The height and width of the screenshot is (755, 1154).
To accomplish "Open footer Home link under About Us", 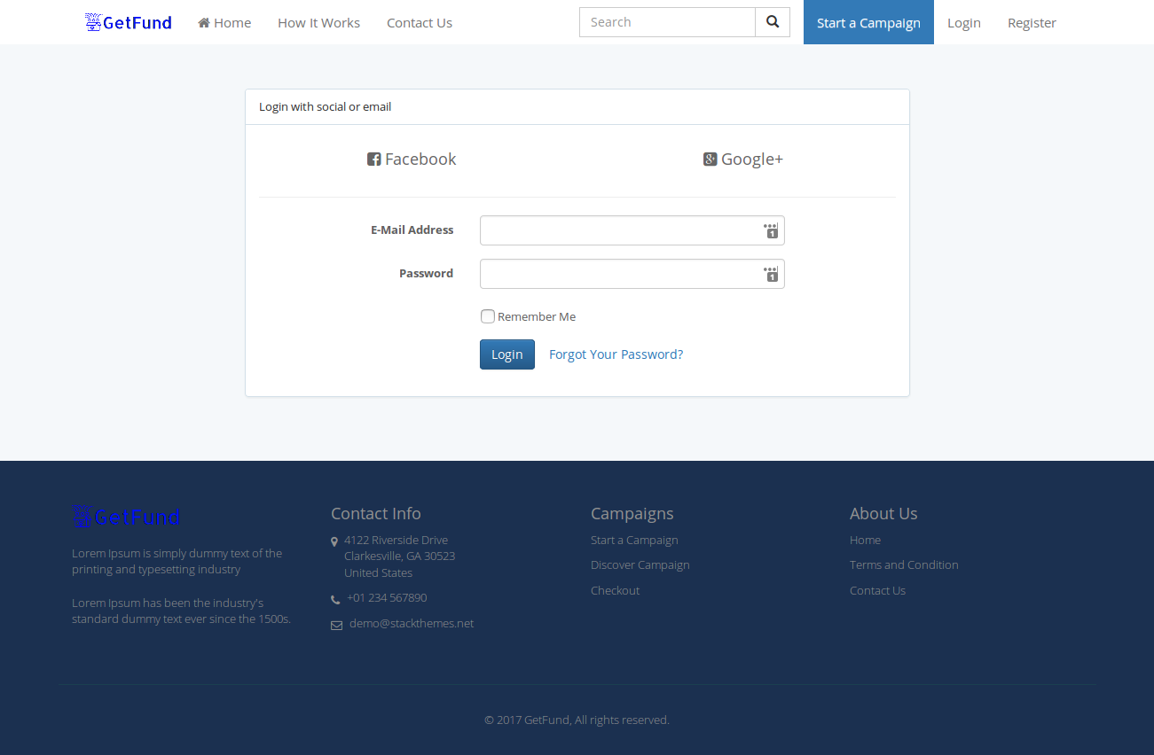I will (x=865, y=541).
